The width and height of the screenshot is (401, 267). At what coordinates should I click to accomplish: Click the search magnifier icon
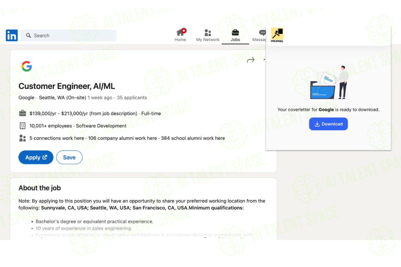coord(28,36)
